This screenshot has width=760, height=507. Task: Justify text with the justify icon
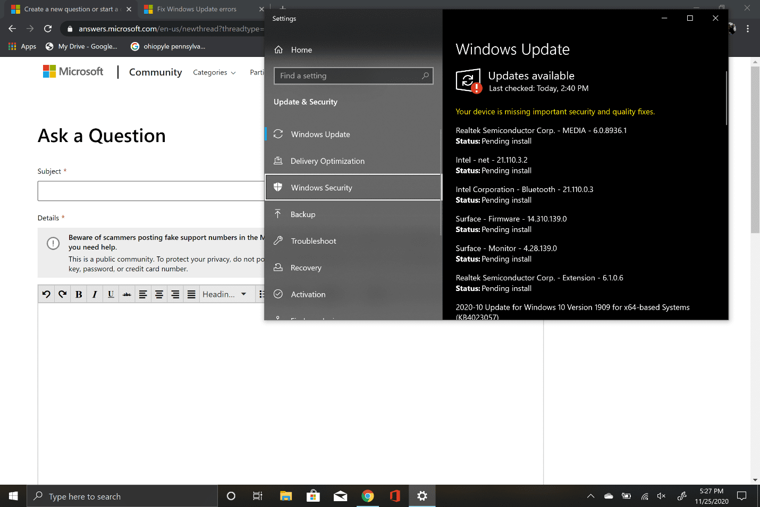pos(191,294)
